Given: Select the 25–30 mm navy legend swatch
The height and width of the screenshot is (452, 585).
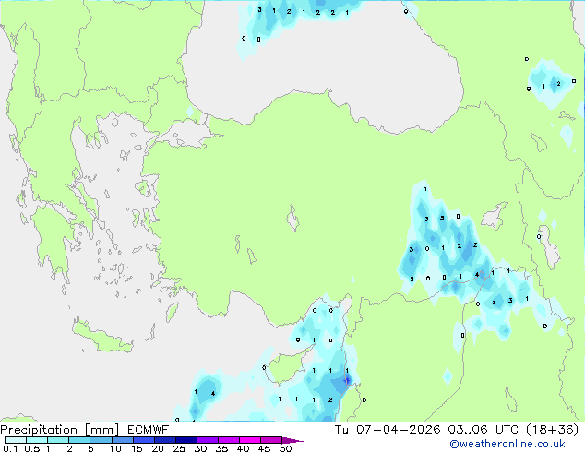Looking at the screenshot, I should click(x=186, y=440).
